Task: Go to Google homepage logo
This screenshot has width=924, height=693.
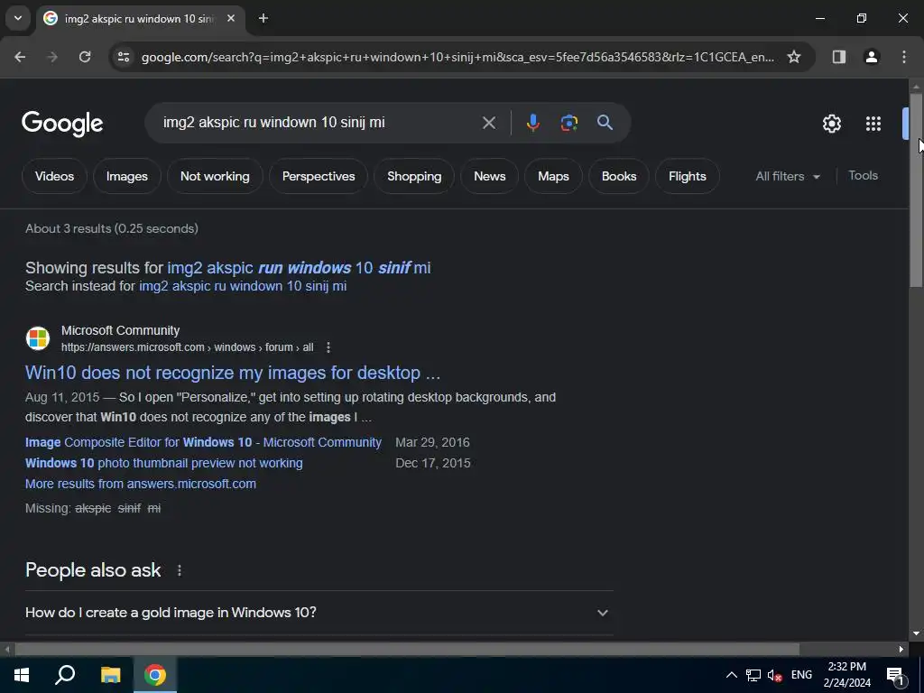Action: (x=62, y=124)
